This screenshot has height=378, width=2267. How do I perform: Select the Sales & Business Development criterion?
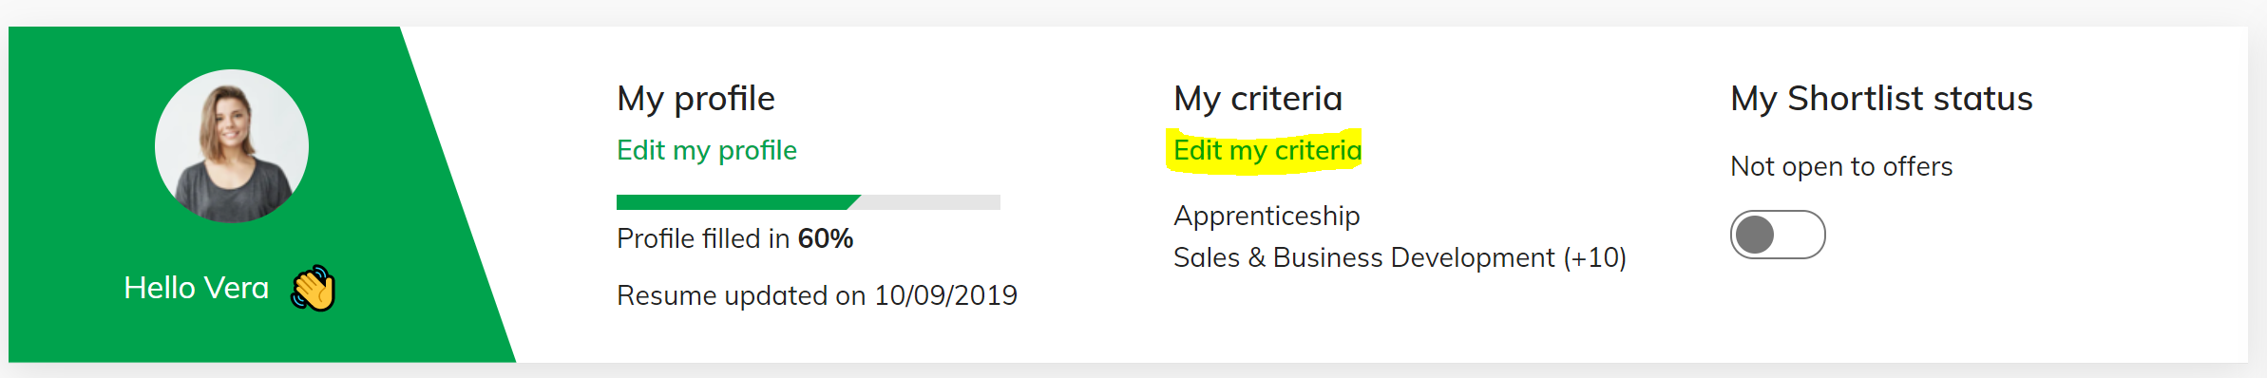click(1364, 257)
